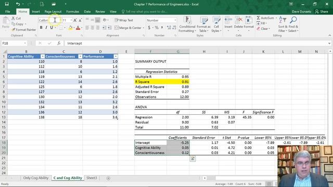Open the Format cells menu
This screenshot has height=187, width=333.
(249, 24)
